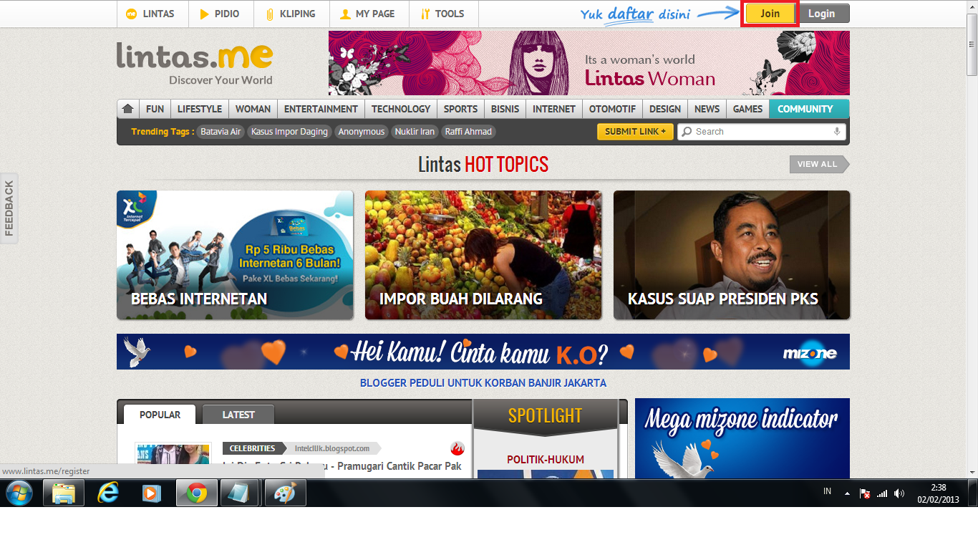Open the KASUS SUAP PRESIDEN PKS topic

coord(732,255)
